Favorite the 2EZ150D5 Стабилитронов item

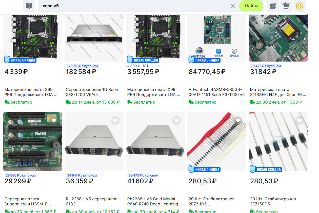300,120
